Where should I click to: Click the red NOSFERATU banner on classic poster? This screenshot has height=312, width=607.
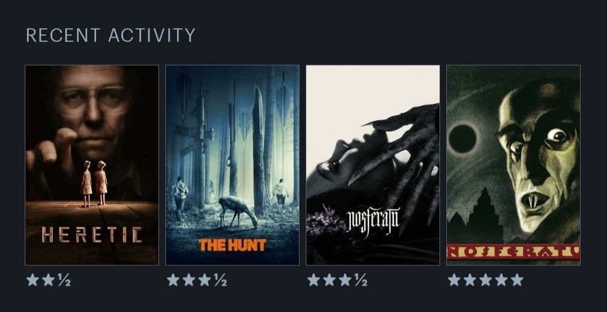point(514,251)
